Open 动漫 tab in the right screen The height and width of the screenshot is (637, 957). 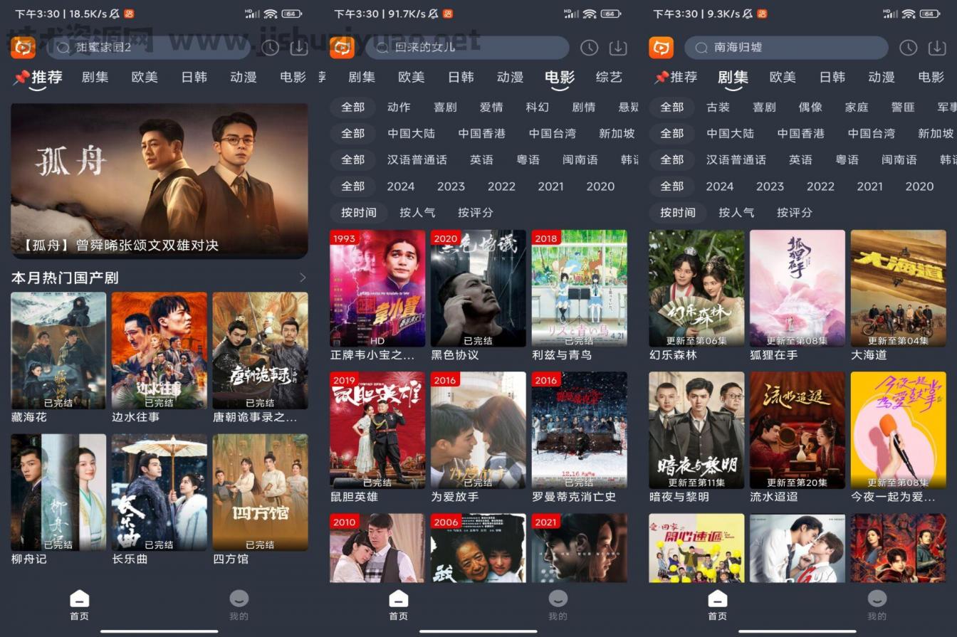[x=882, y=77]
